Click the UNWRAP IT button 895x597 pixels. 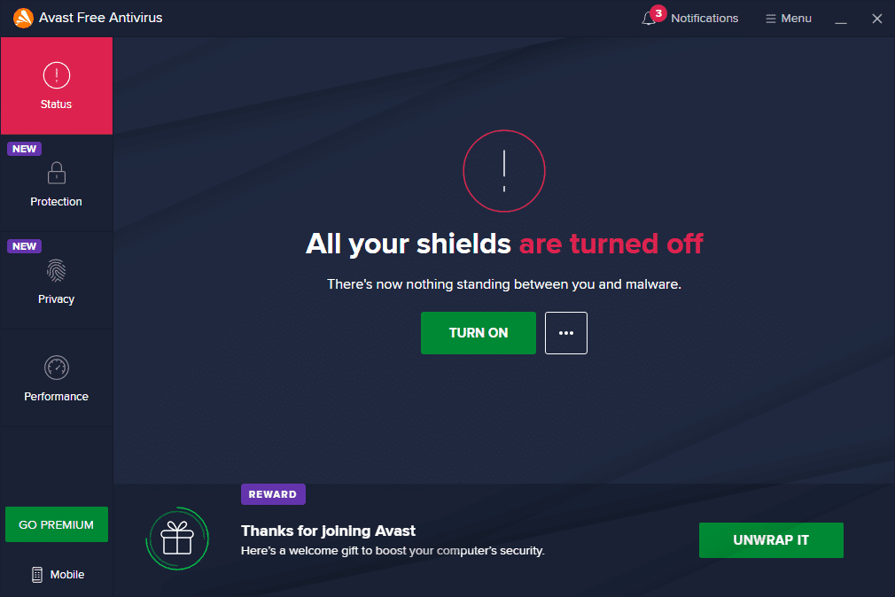(771, 540)
